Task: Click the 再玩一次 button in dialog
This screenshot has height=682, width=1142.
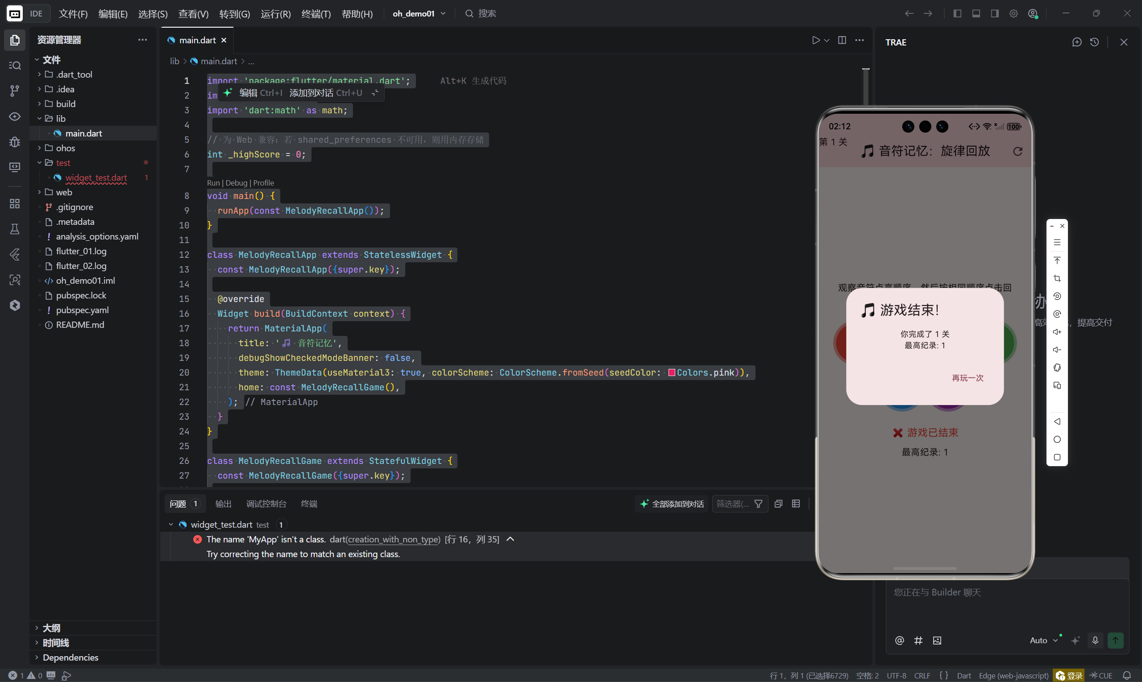Action: 968,378
